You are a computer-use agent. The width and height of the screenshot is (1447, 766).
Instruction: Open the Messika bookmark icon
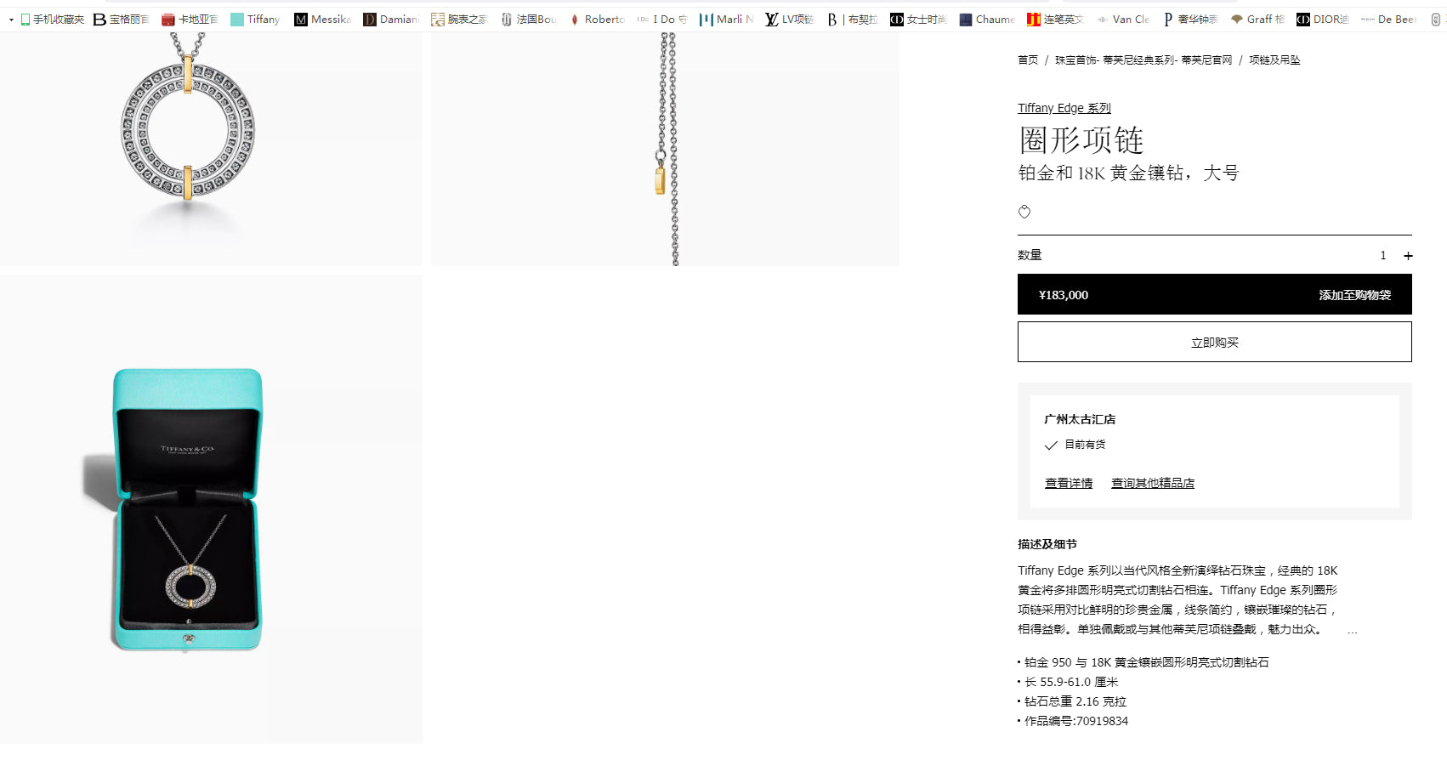(300, 19)
